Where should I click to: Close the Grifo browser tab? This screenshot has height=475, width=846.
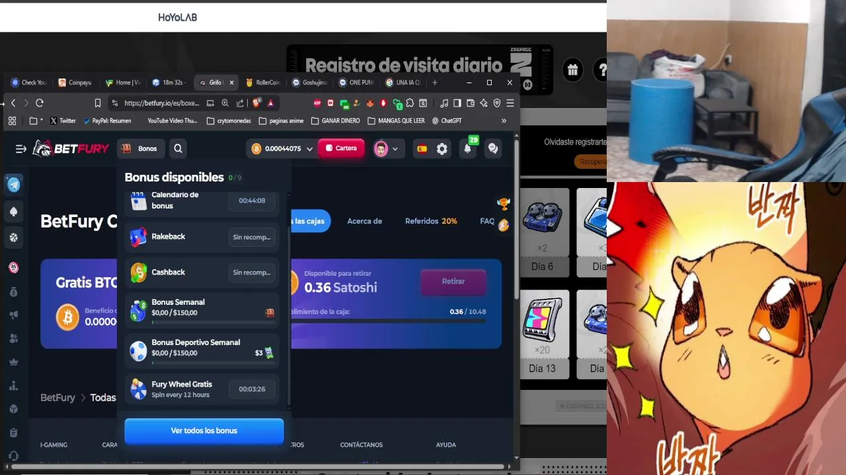[x=231, y=82]
